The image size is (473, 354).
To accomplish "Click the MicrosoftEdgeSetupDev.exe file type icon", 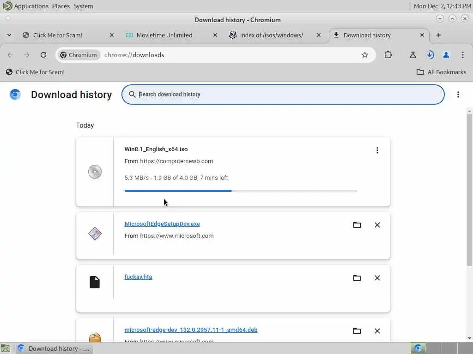I will pos(95,234).
